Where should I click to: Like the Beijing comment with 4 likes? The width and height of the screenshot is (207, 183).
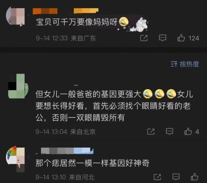[x=188, y=132]
